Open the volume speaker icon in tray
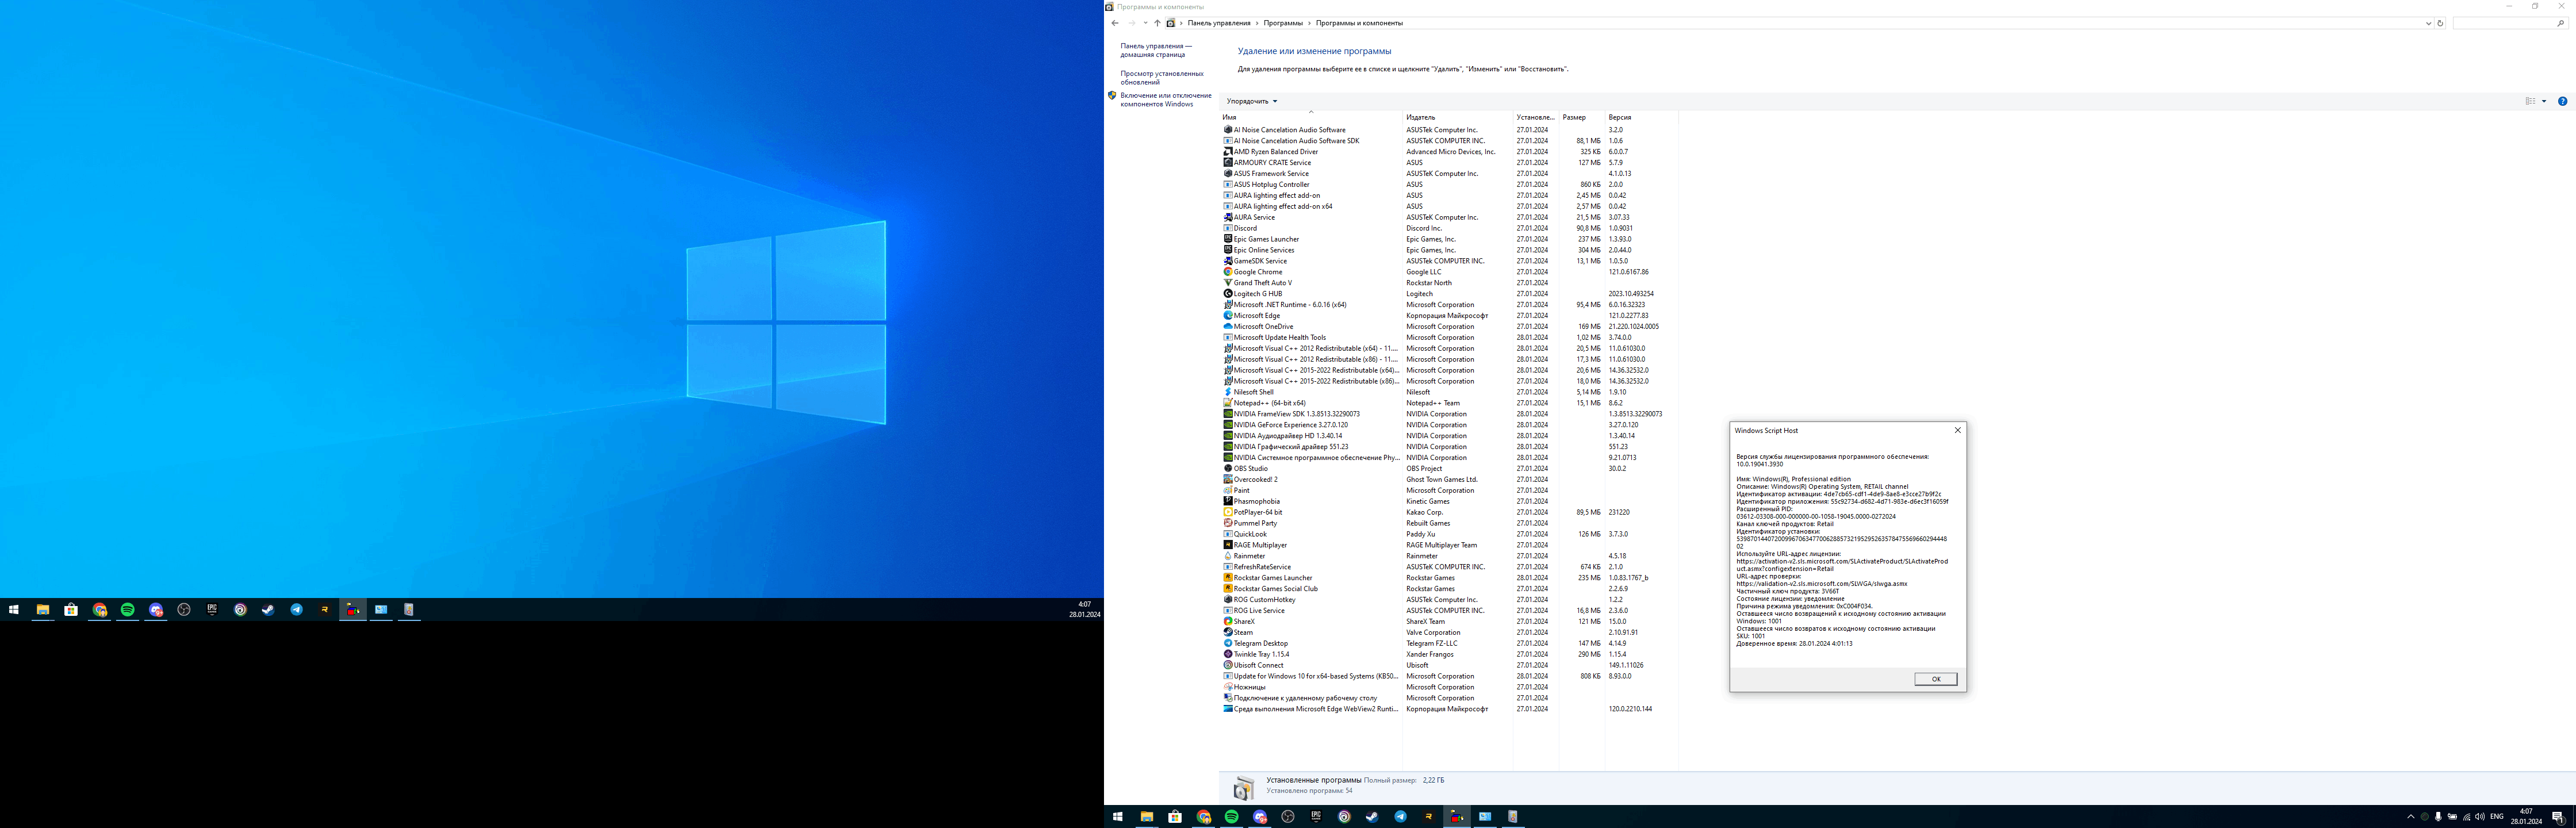Image resolution: width=2576 pixels, height=828 pixels. pos(2480,817)
